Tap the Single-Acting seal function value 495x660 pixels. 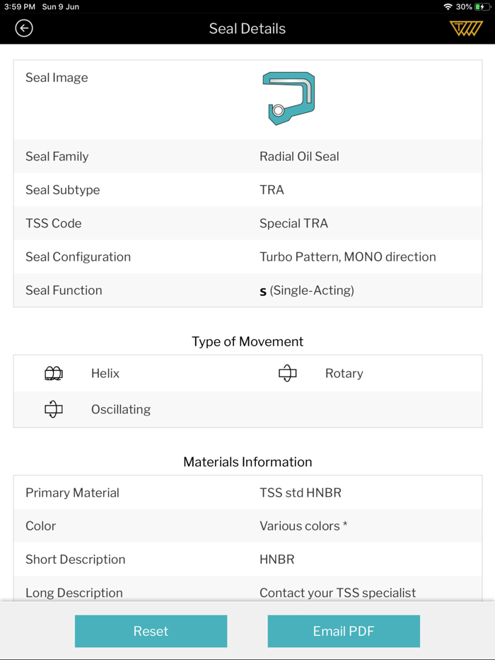point(307,290)
